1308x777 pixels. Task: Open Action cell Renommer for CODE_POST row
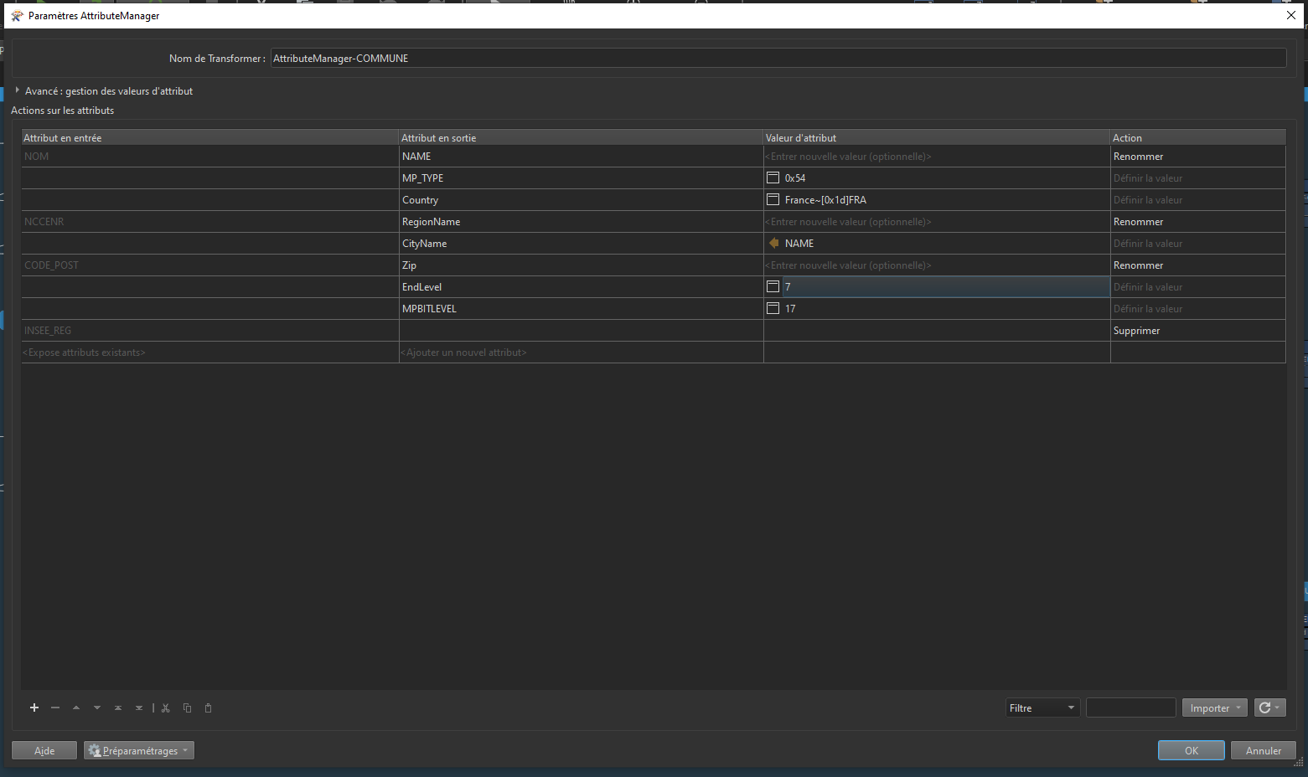tap(1198, 265)
